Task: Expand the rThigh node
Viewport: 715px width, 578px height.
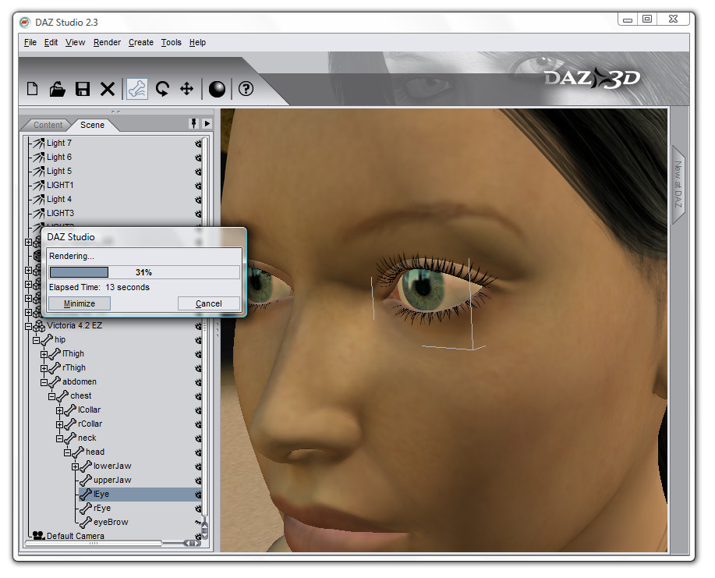Action: point(44,369)
